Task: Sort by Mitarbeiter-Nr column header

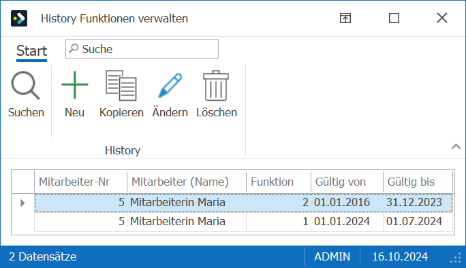Action: point(80,182)
